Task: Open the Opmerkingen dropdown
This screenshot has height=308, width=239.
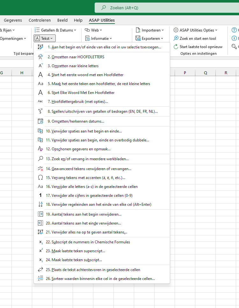Action: pyautogui.click(x=13, y=38)
